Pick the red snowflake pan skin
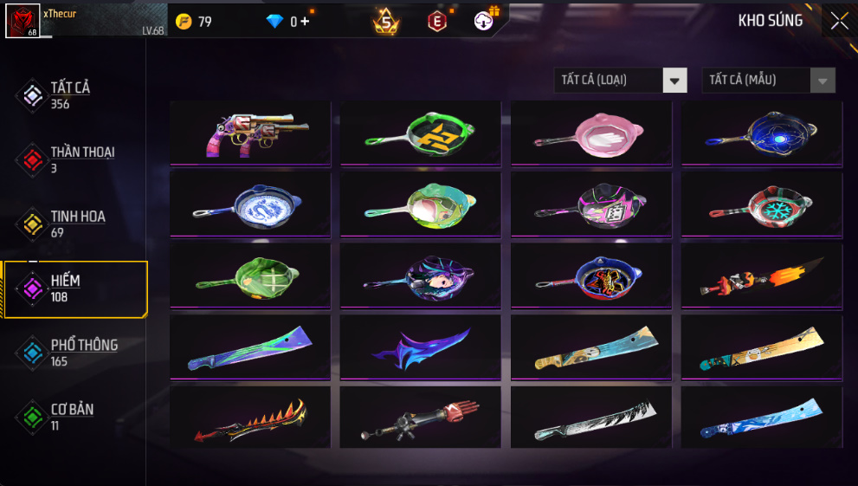This screenshot has width=858, height=486. (762, 204)
